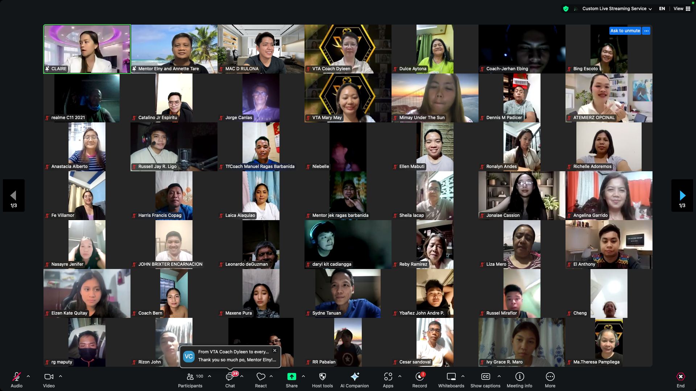Open Meeting info
696x391 pixels.
point(519,380)
